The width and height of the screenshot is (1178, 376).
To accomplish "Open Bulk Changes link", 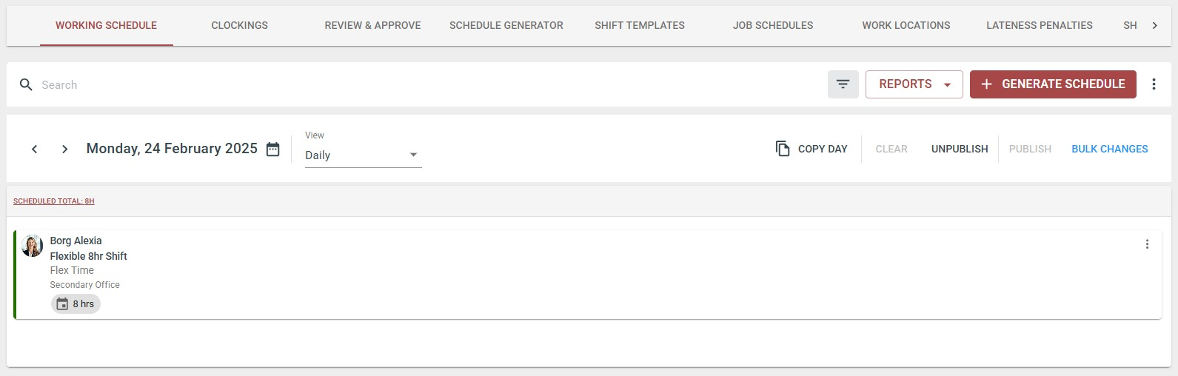I will (x=1109, y=149).
